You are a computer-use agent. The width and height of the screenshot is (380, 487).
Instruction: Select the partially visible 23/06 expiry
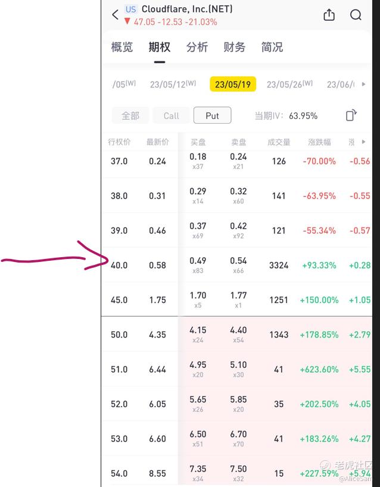[x=341, y=84]
